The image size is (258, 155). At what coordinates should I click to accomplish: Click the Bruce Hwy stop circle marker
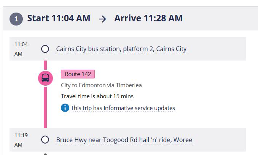(x=45, y=140)
